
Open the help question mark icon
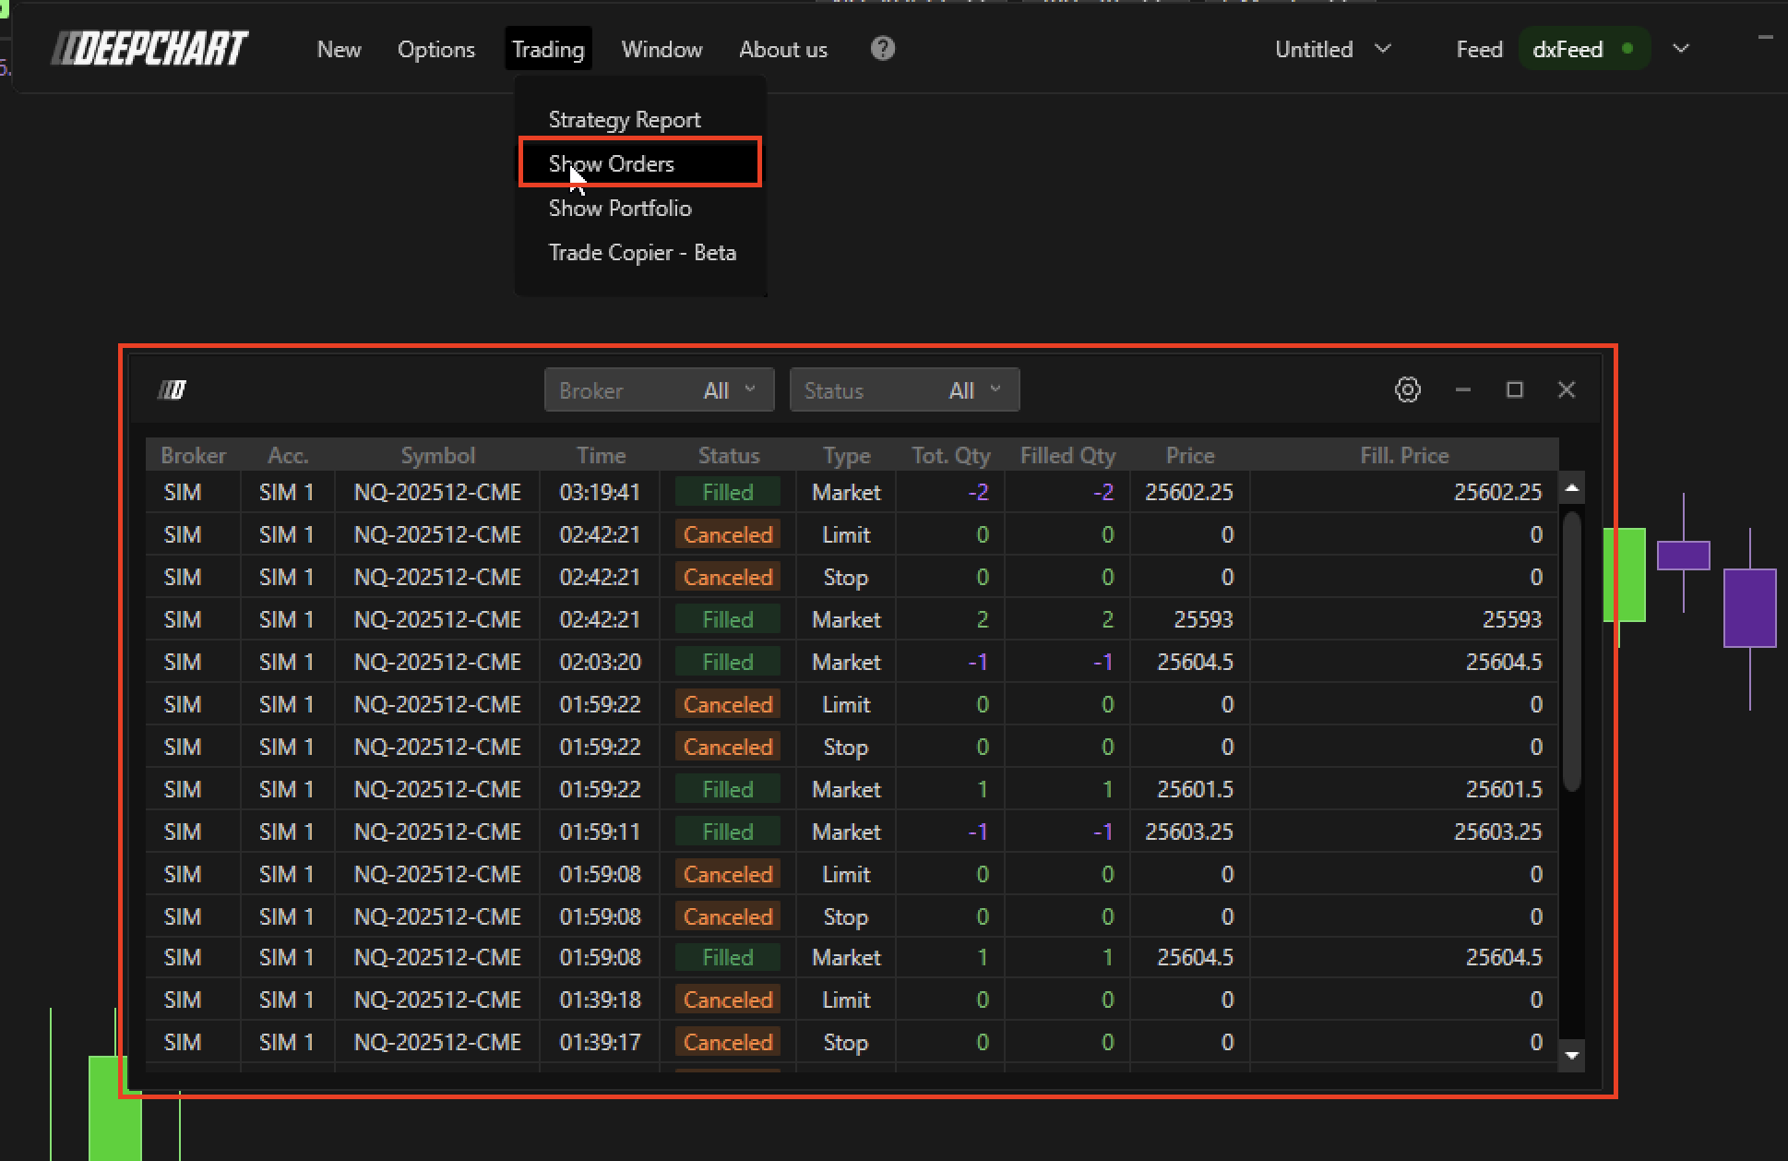click(882, 49)
